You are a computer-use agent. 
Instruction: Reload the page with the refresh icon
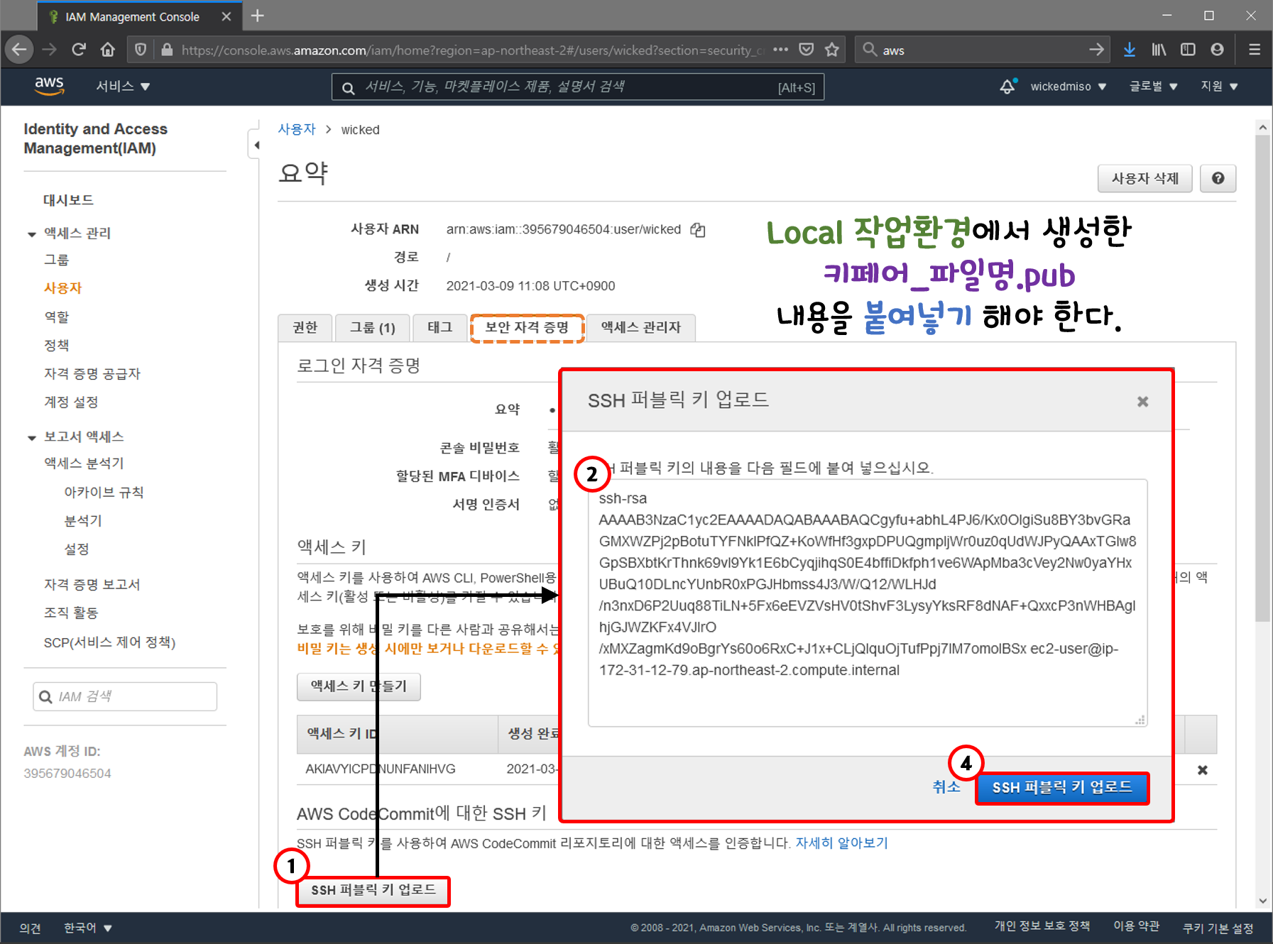[79, 50]
